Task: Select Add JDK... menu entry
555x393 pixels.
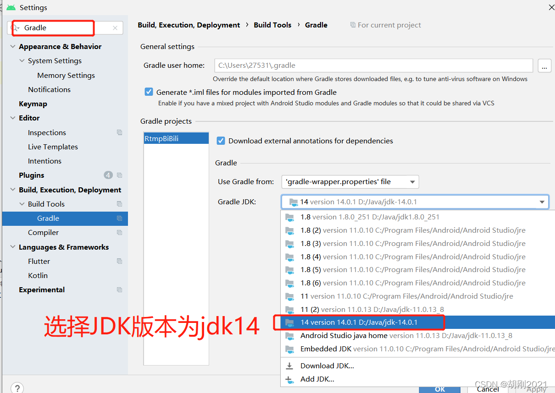Action: (x=417, y=379)
